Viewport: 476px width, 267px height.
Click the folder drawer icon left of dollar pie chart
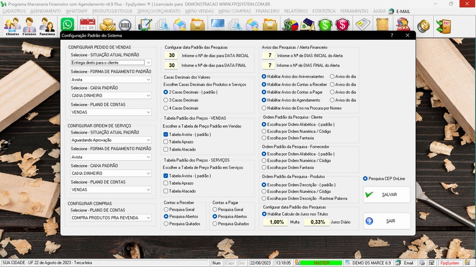coord(270,25)
